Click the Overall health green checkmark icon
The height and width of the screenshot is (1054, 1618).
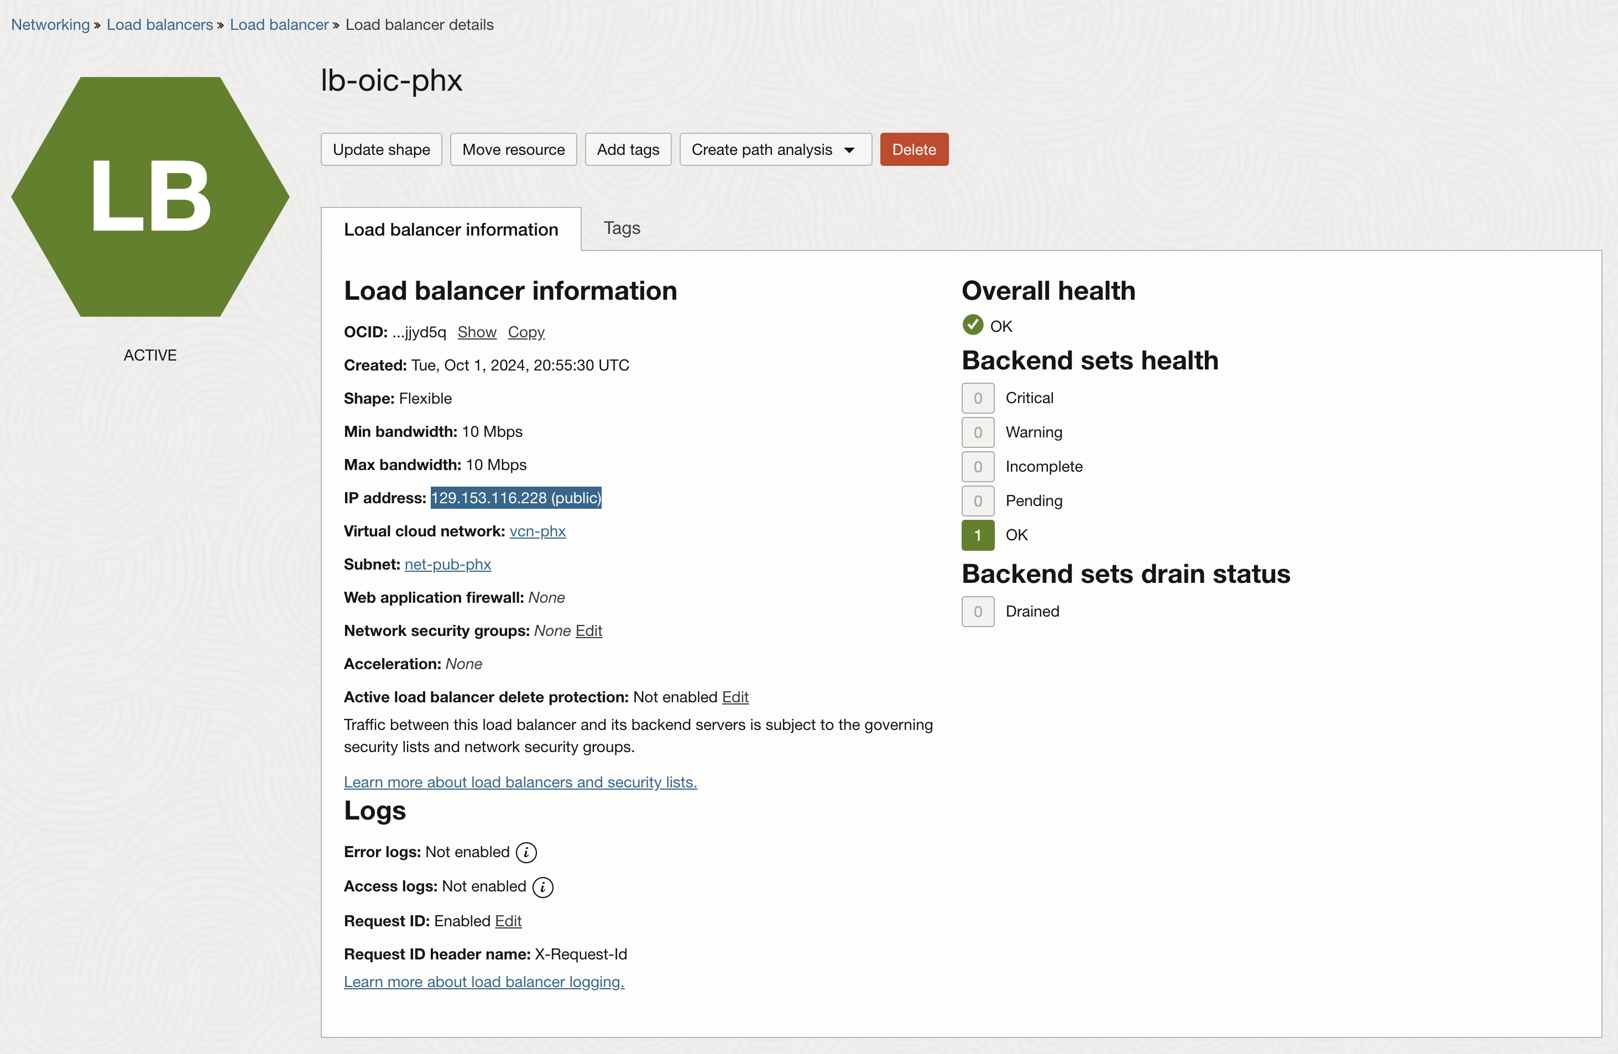pyautogui.click(x=972, y=325)
